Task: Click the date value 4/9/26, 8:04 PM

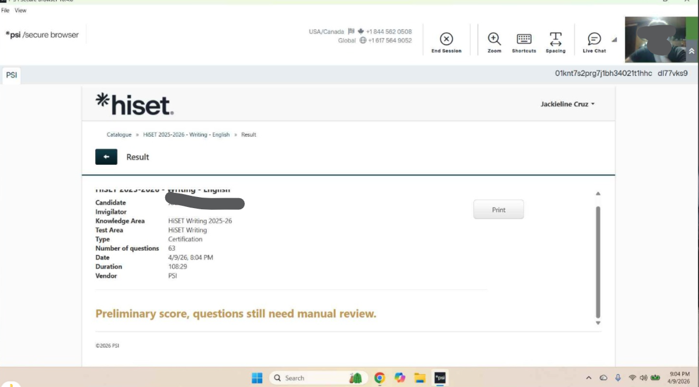Action: pyautogui.click(x=190, y=257)
